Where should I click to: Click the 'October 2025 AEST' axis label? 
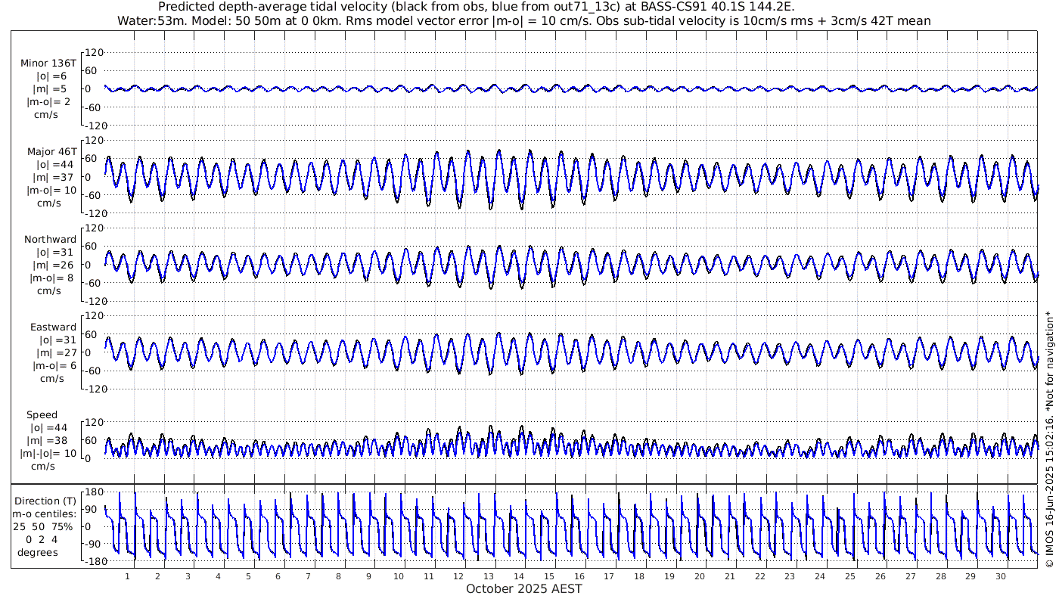point(523,589)
